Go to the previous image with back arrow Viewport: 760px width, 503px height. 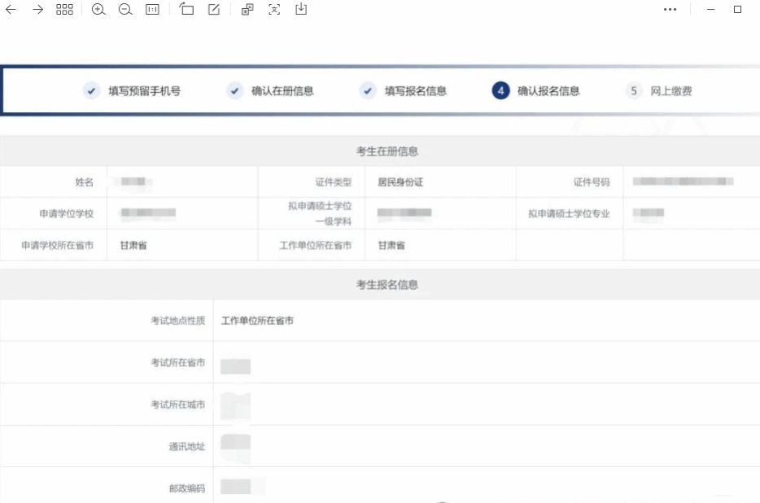11,10
